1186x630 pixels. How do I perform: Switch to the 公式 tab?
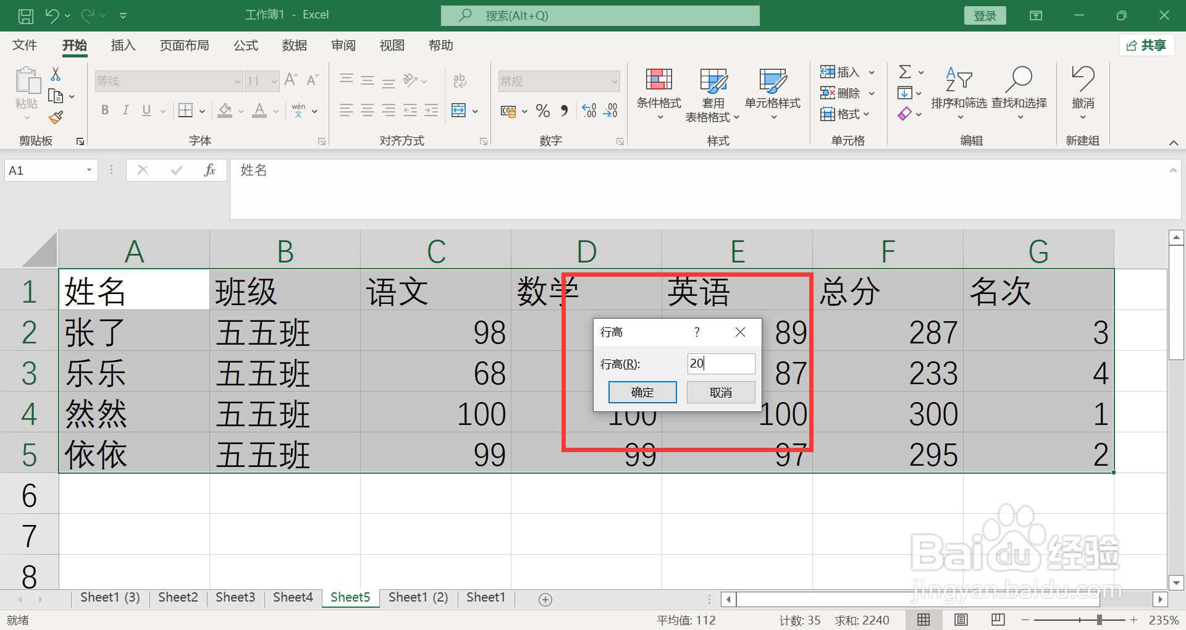point(246,46)
